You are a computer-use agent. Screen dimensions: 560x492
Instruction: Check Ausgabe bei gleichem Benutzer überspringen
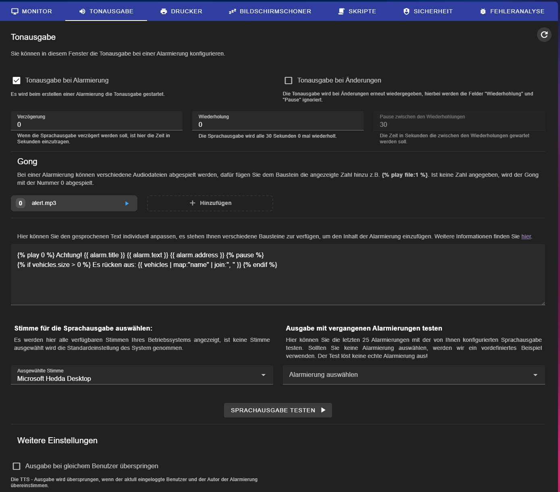coord(17,466)
